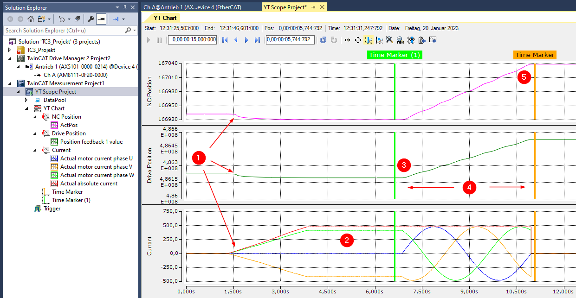Click the Zoom to Max magnifier icon
Image resolution: width=576 pixels, height=298 pixels.
(400, 40)
